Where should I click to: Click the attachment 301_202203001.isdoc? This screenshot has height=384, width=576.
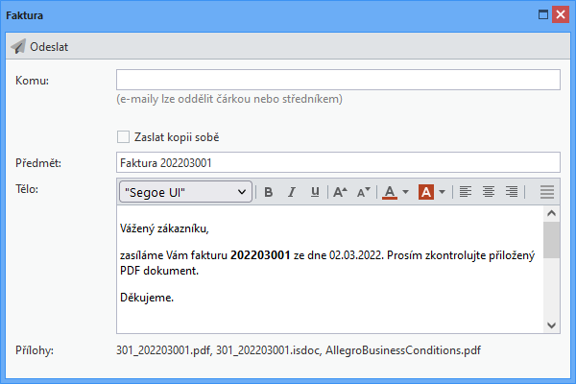click(x=269, y=350)
